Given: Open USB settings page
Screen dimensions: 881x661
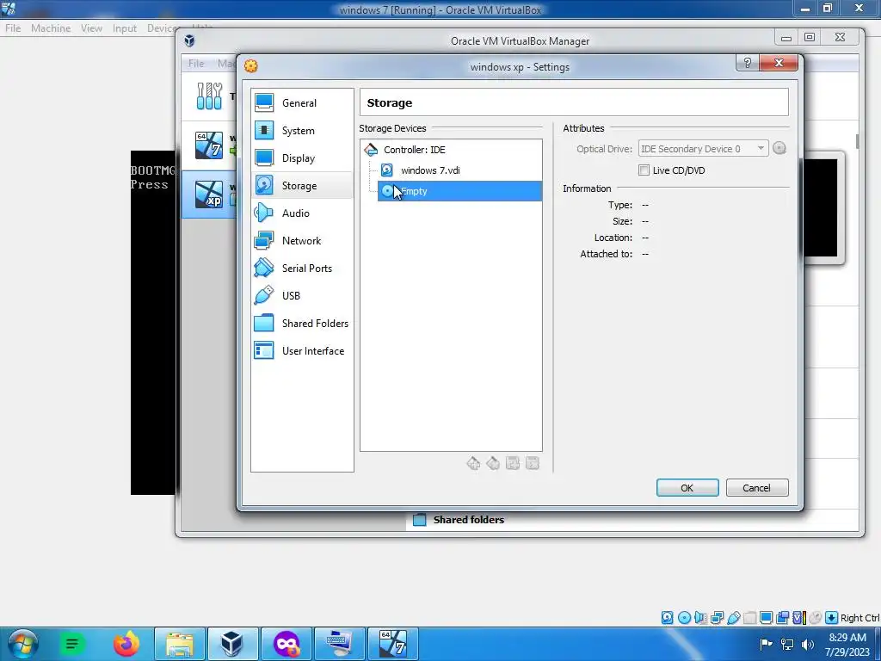Looking at the screenshot, I should (x=302, y=296).
